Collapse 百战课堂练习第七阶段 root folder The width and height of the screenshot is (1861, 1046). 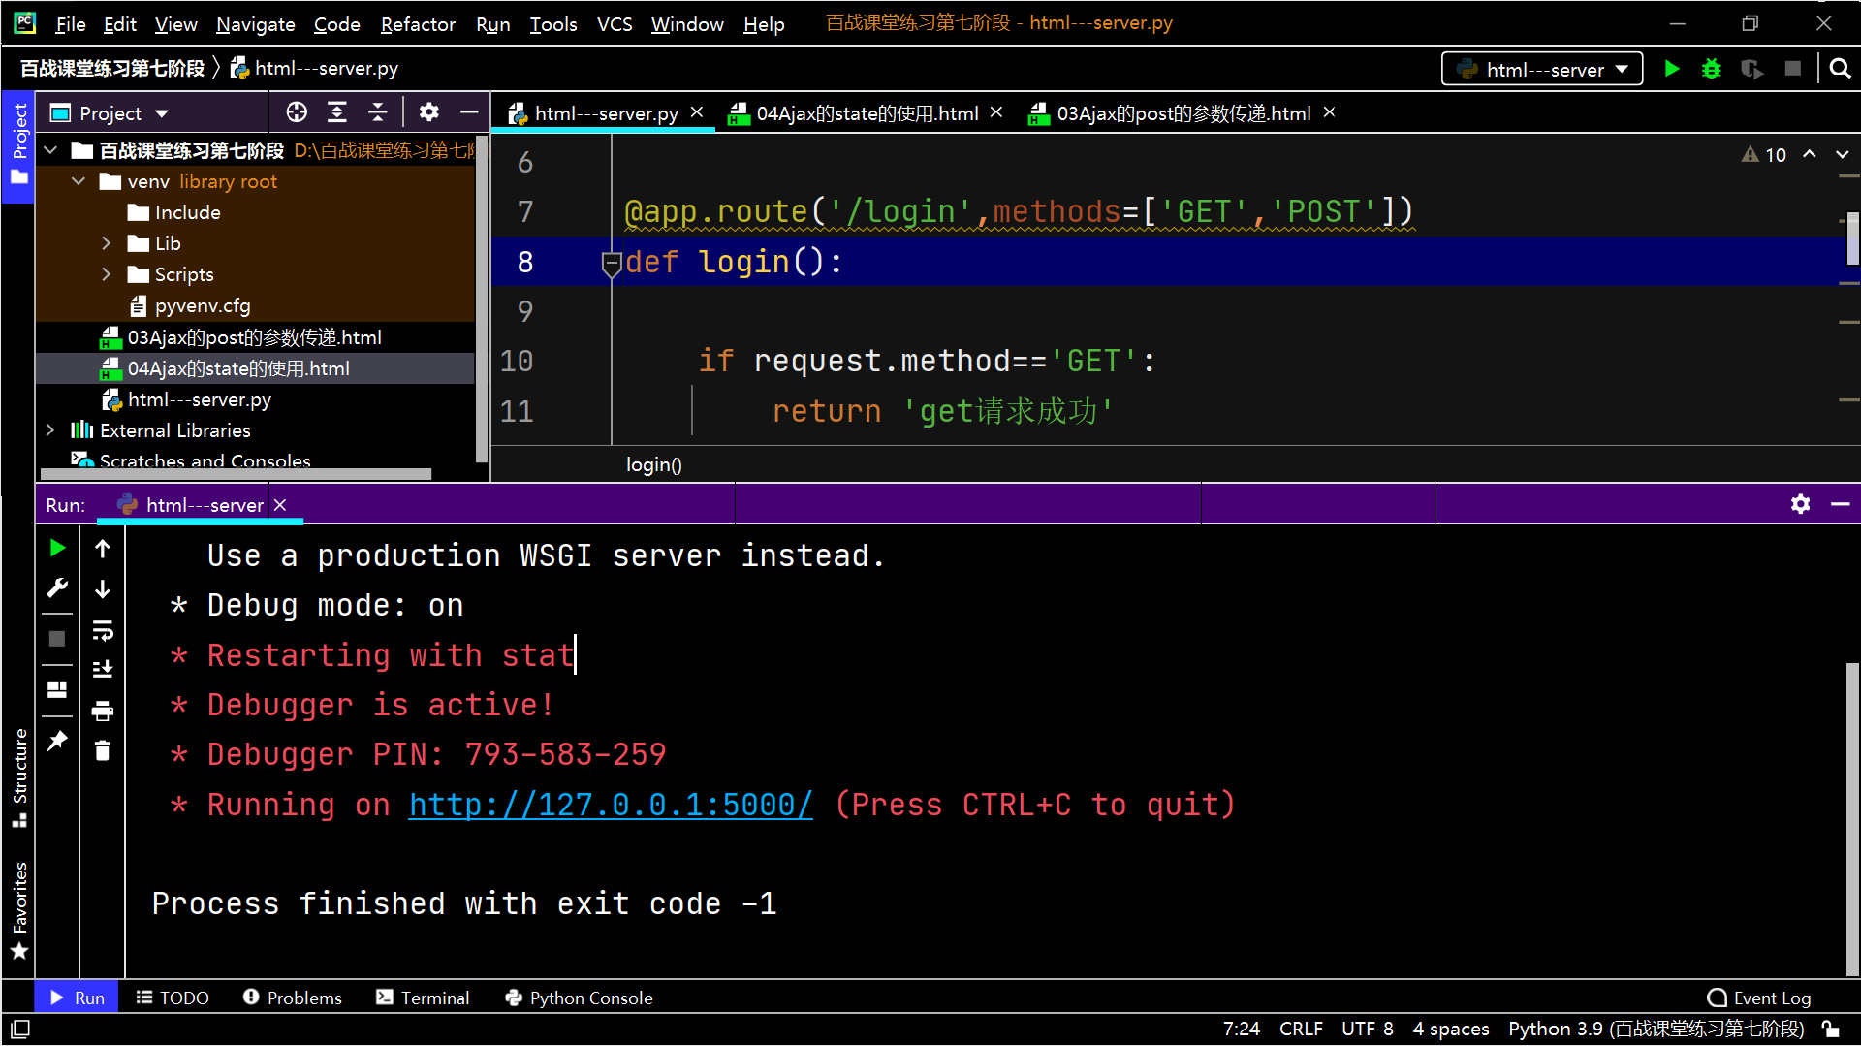(x=51, y=150)
